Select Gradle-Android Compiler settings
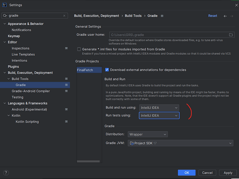This screenshot has height=179, width=239. 31,91
